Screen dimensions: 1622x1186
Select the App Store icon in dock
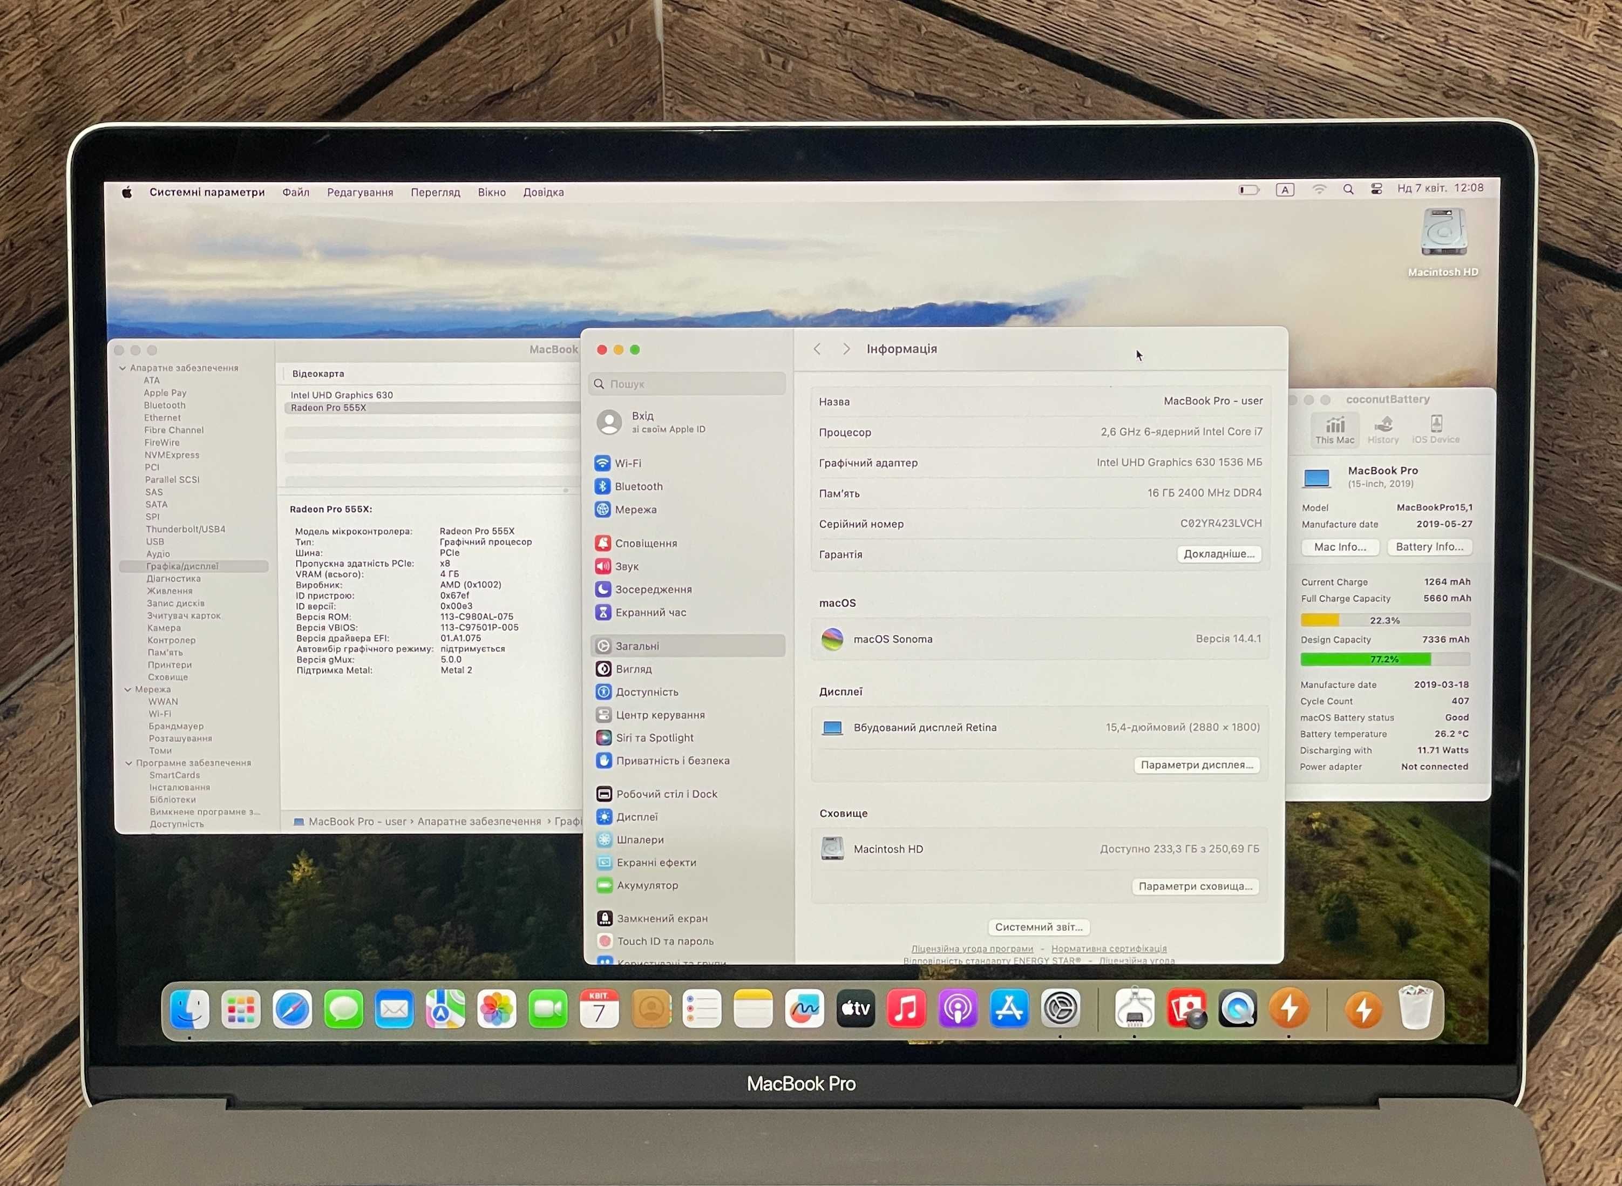[1007, 1007]
